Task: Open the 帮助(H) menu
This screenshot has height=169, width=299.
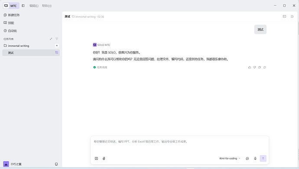Action: (x=47, y=6)
